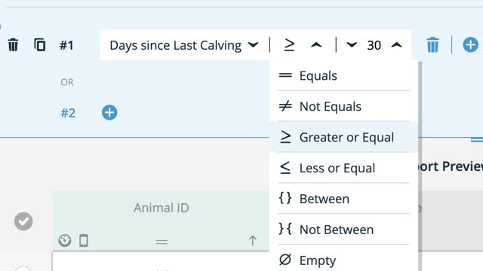Collapse the operator dropdown chevron
Image resolution: width=483 pixels, height=271 pixels.
[x=316, y=45]
